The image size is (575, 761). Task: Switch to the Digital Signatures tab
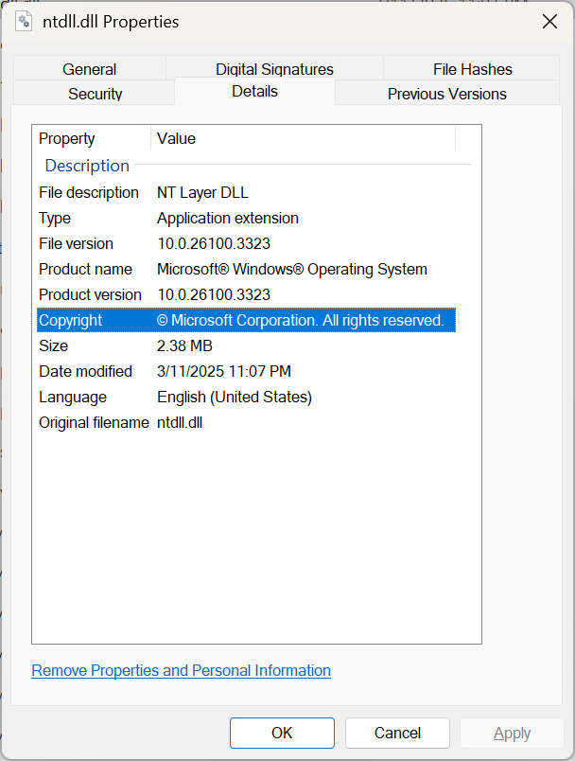[274, 69]
